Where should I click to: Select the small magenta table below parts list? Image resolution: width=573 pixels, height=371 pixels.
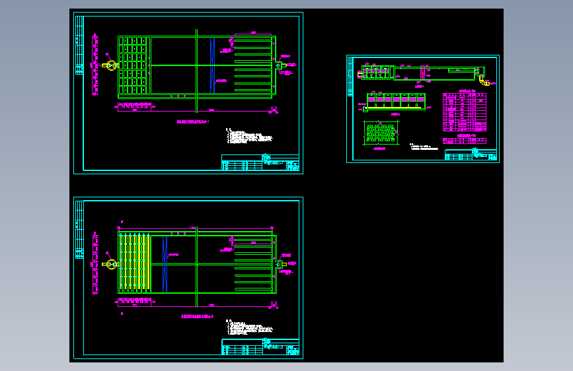465,141
